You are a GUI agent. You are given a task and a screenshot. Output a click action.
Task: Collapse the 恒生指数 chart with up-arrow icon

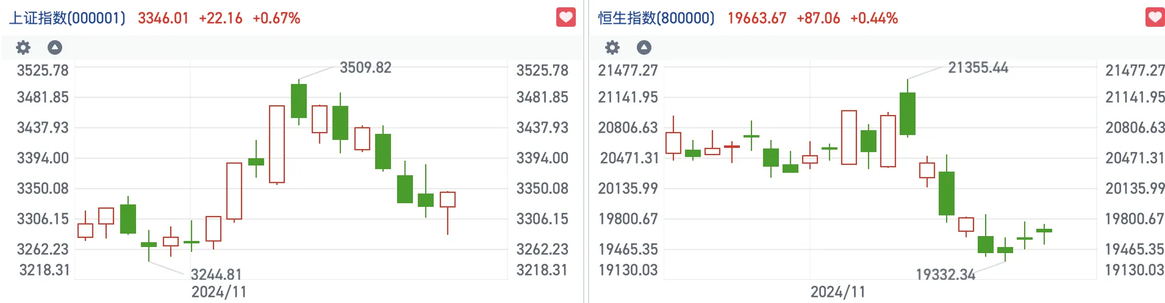click(x=644, y=47)
